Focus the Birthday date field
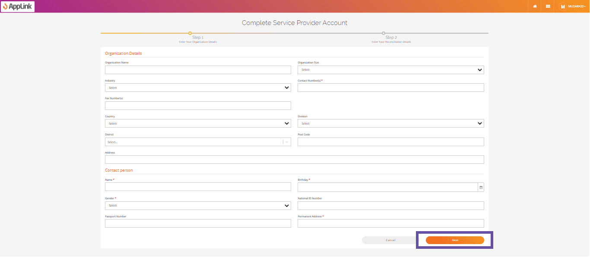This screenshot has width=590, height=257. (x=388, y=187)
